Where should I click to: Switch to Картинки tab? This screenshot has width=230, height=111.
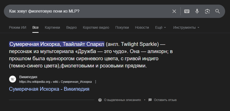(x=52, y=27)
